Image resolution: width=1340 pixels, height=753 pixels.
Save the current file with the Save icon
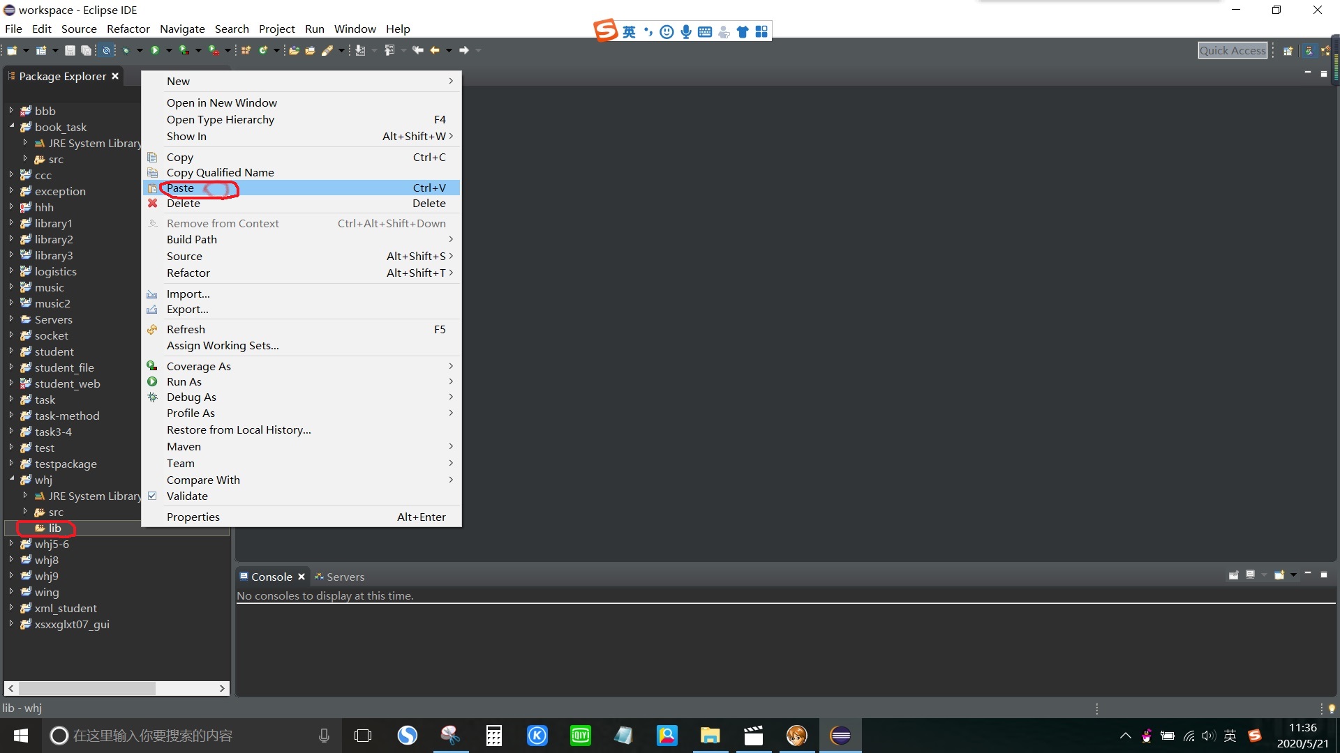click(x=70, y=50)
